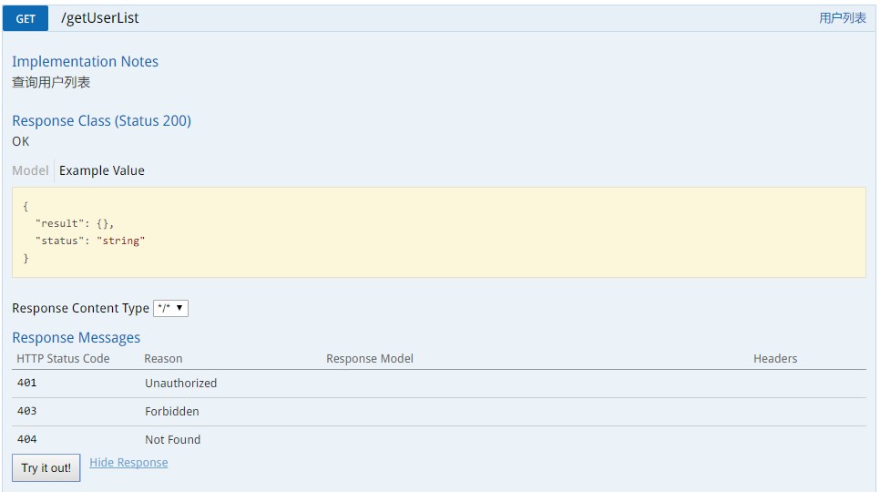
Task: Click the 403 status code cell
Action: [27, 412]
